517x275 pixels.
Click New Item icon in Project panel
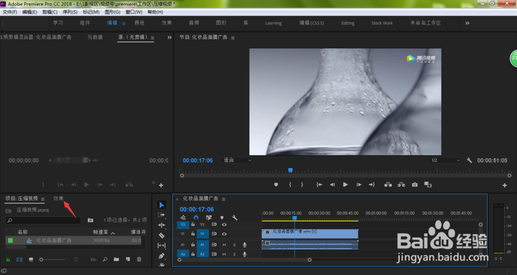click(x=128, y=260)
